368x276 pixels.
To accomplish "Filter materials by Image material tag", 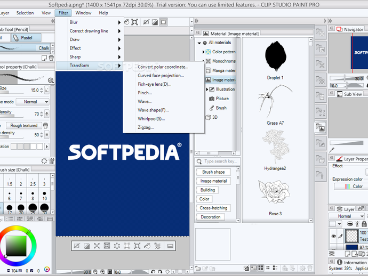I will coord(213,181).
